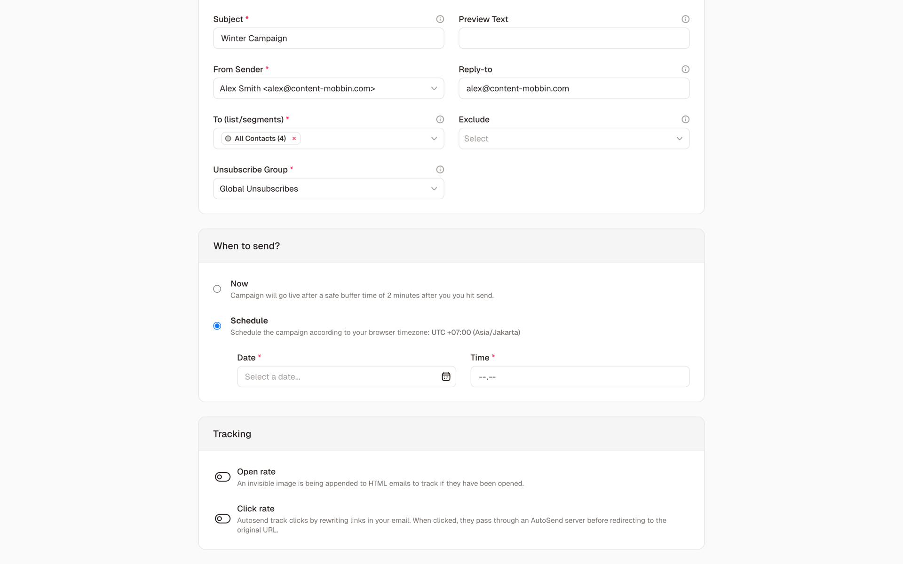
Task: Remove the All Contacts (4) tag
Action: 294,139
